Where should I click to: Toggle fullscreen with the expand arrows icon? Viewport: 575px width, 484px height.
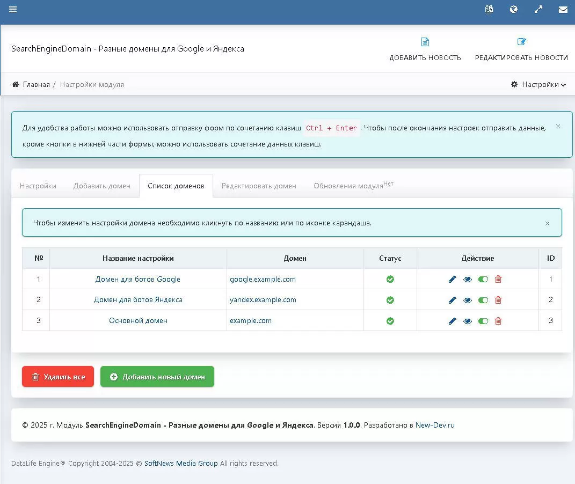tap(538, 10)
